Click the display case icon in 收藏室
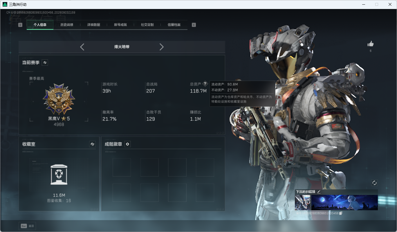Image resolution: width=397 pixels, height=232 pixels. click(x=59, y=175)
